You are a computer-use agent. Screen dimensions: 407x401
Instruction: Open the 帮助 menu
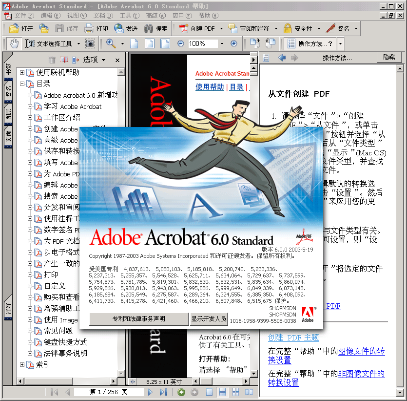(x=209, y=16)
